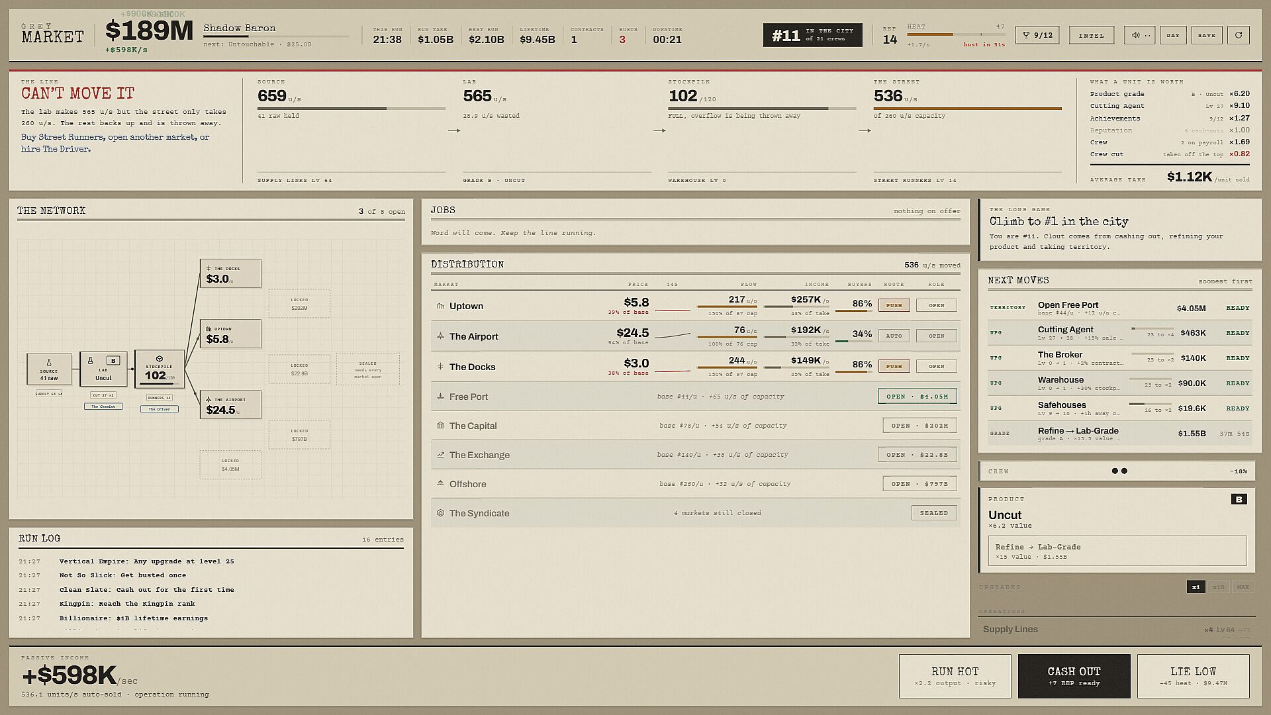The image size is (1271, 715).
Task: Open The Exchange for $22.8B
Action: tap(917, 455)
